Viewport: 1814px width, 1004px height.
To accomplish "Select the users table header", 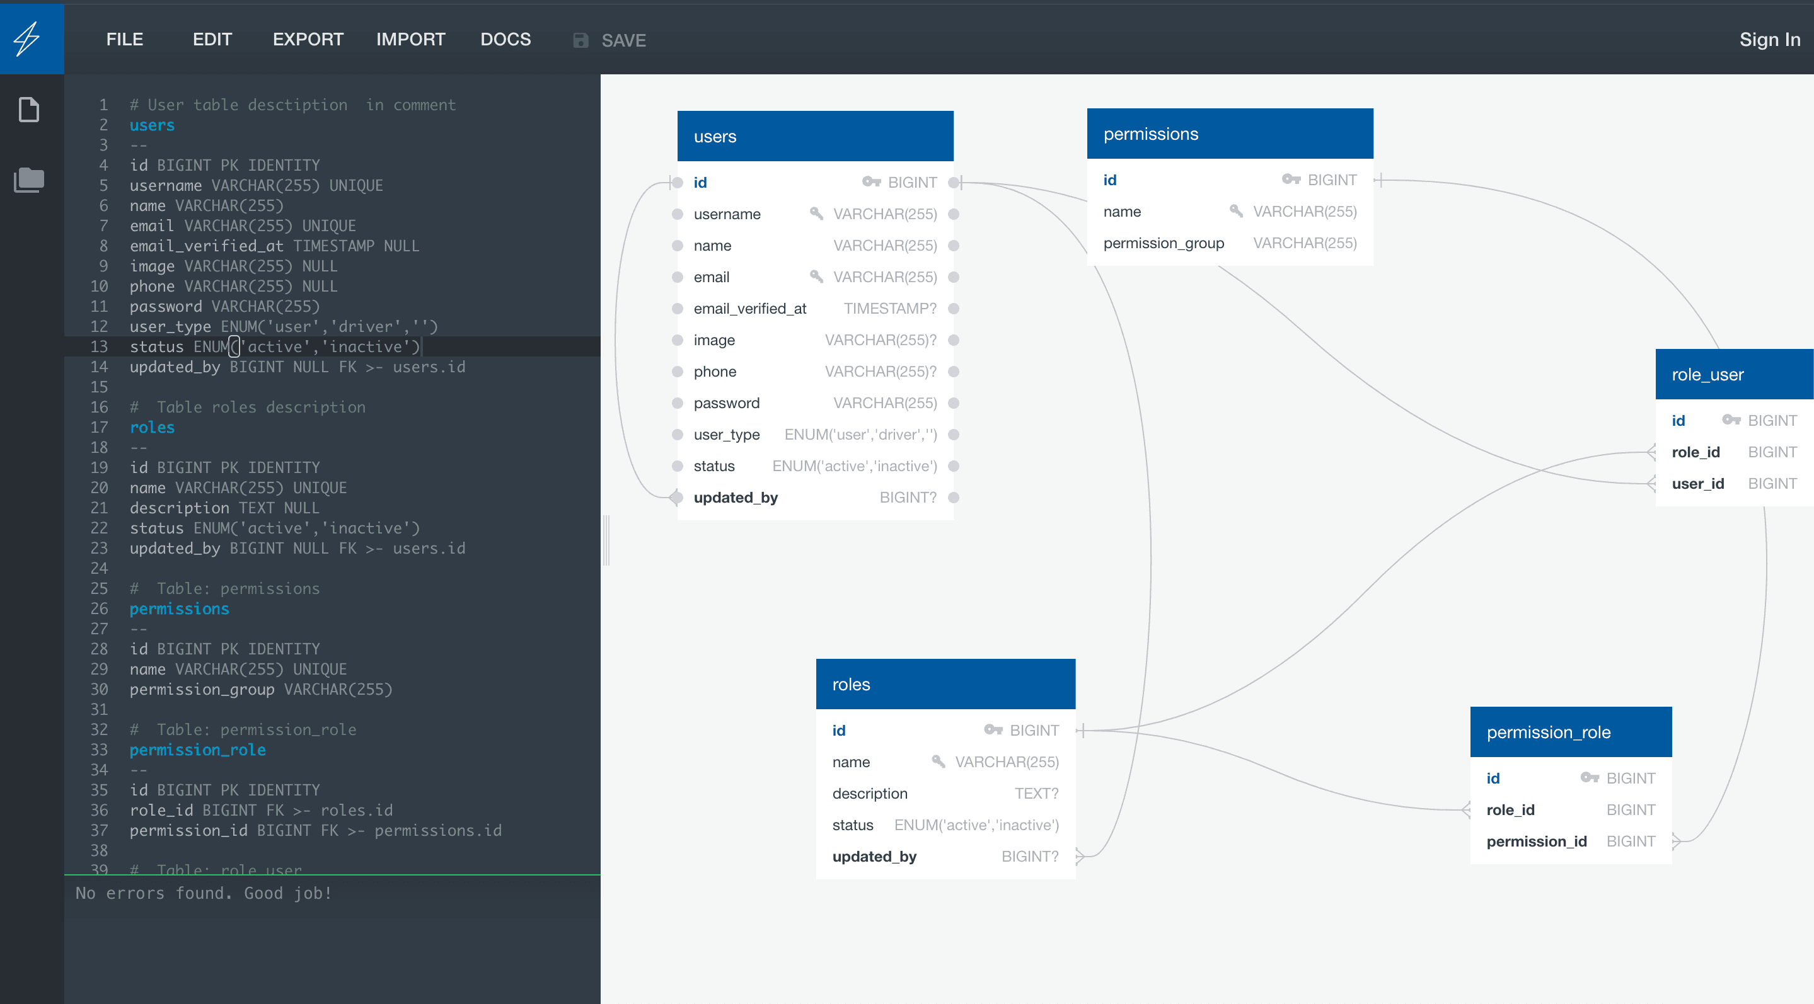I will coord(815,137).
